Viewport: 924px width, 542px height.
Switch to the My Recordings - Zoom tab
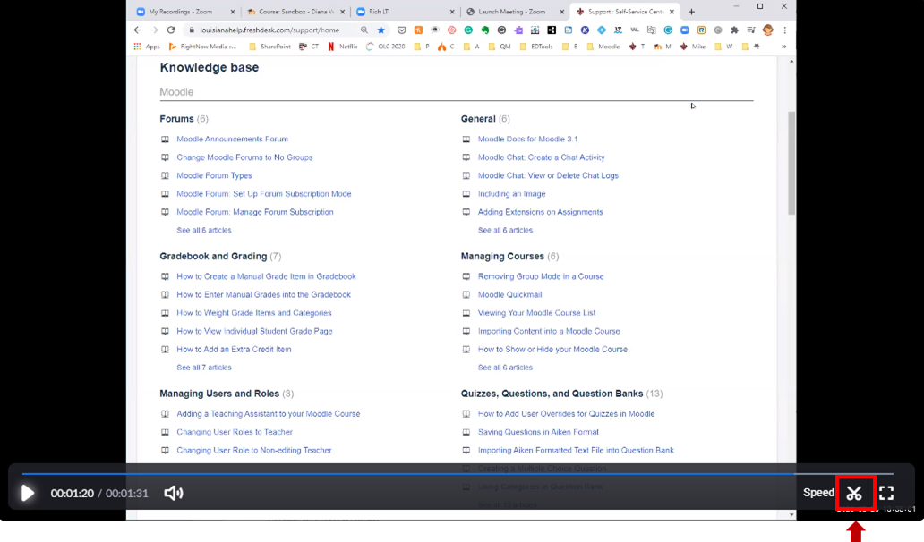(180, 12)
